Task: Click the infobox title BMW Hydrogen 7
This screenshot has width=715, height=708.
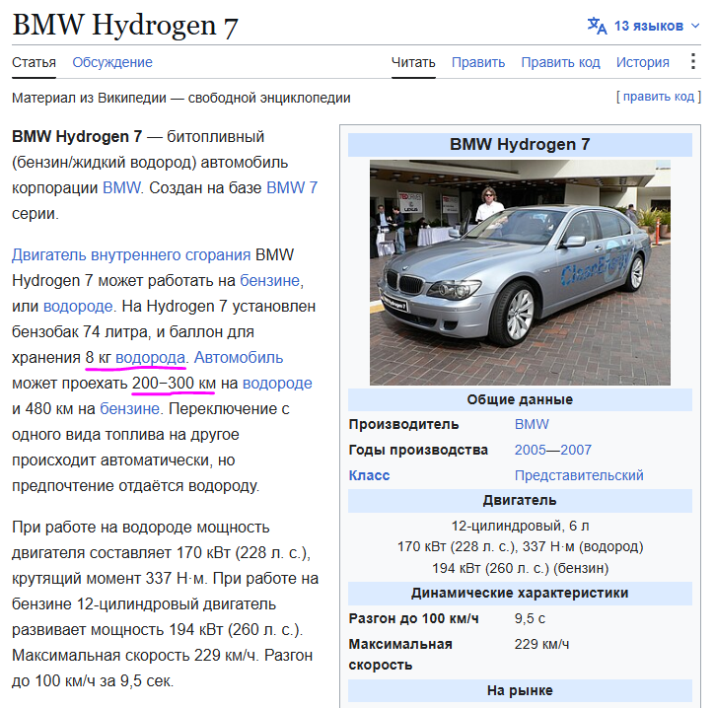Action: 520,145
